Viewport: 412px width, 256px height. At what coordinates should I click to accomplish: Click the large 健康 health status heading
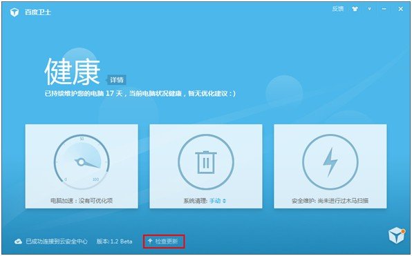tap(73, 72)
